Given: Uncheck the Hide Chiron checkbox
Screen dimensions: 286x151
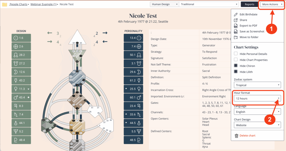Looking at the screenshot, I should point(236,66).
